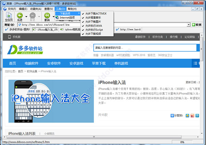The image size is (206, 145).
Task: Click the horizontal scrollbar thumb
Action: tap(94, 137)
